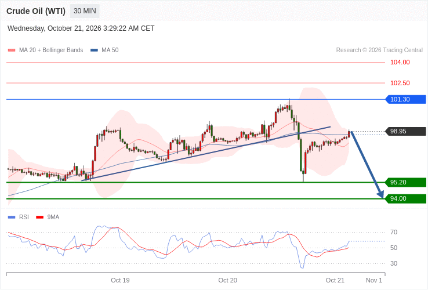Click the MA 50 legend color swatch
428x290 pixels.
(94, 50)
